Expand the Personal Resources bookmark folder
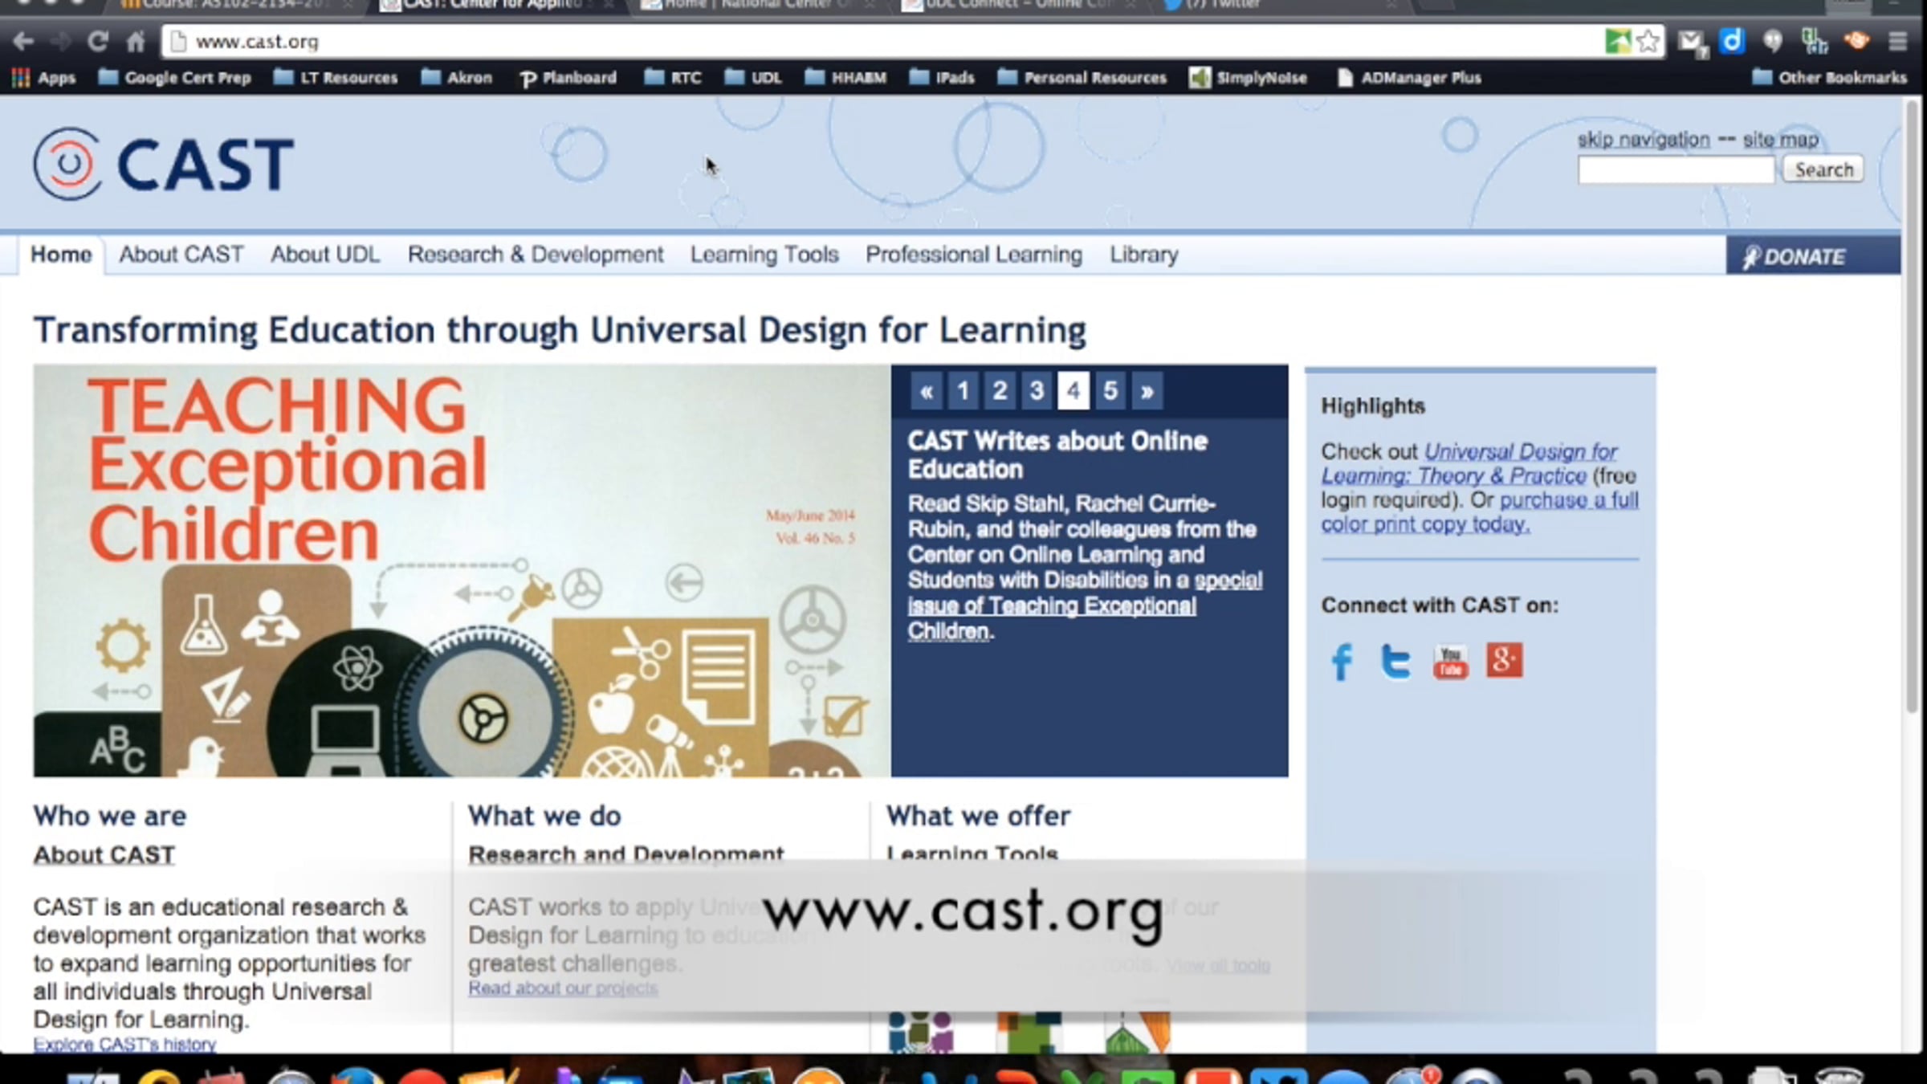 coord(1082,78)
